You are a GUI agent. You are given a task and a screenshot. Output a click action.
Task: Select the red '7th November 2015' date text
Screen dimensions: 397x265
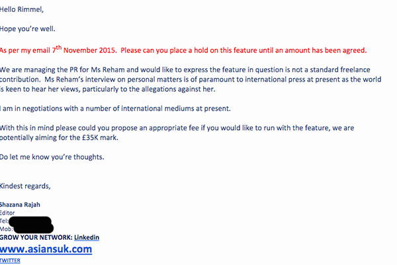click(84, 50)
